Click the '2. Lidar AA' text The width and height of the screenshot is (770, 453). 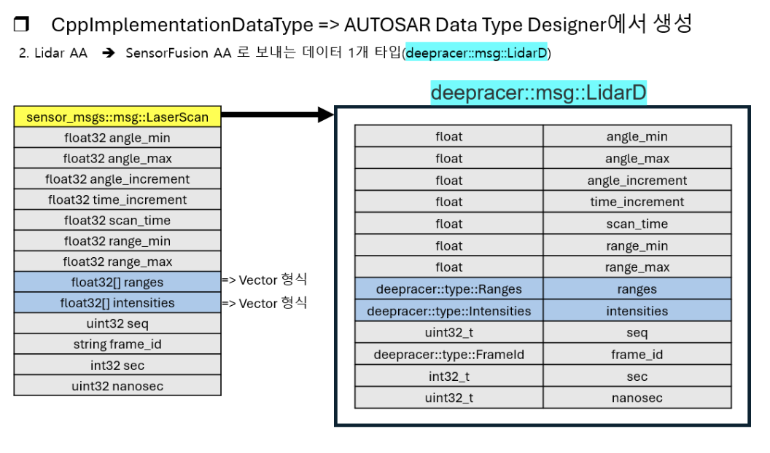(53, 53)
